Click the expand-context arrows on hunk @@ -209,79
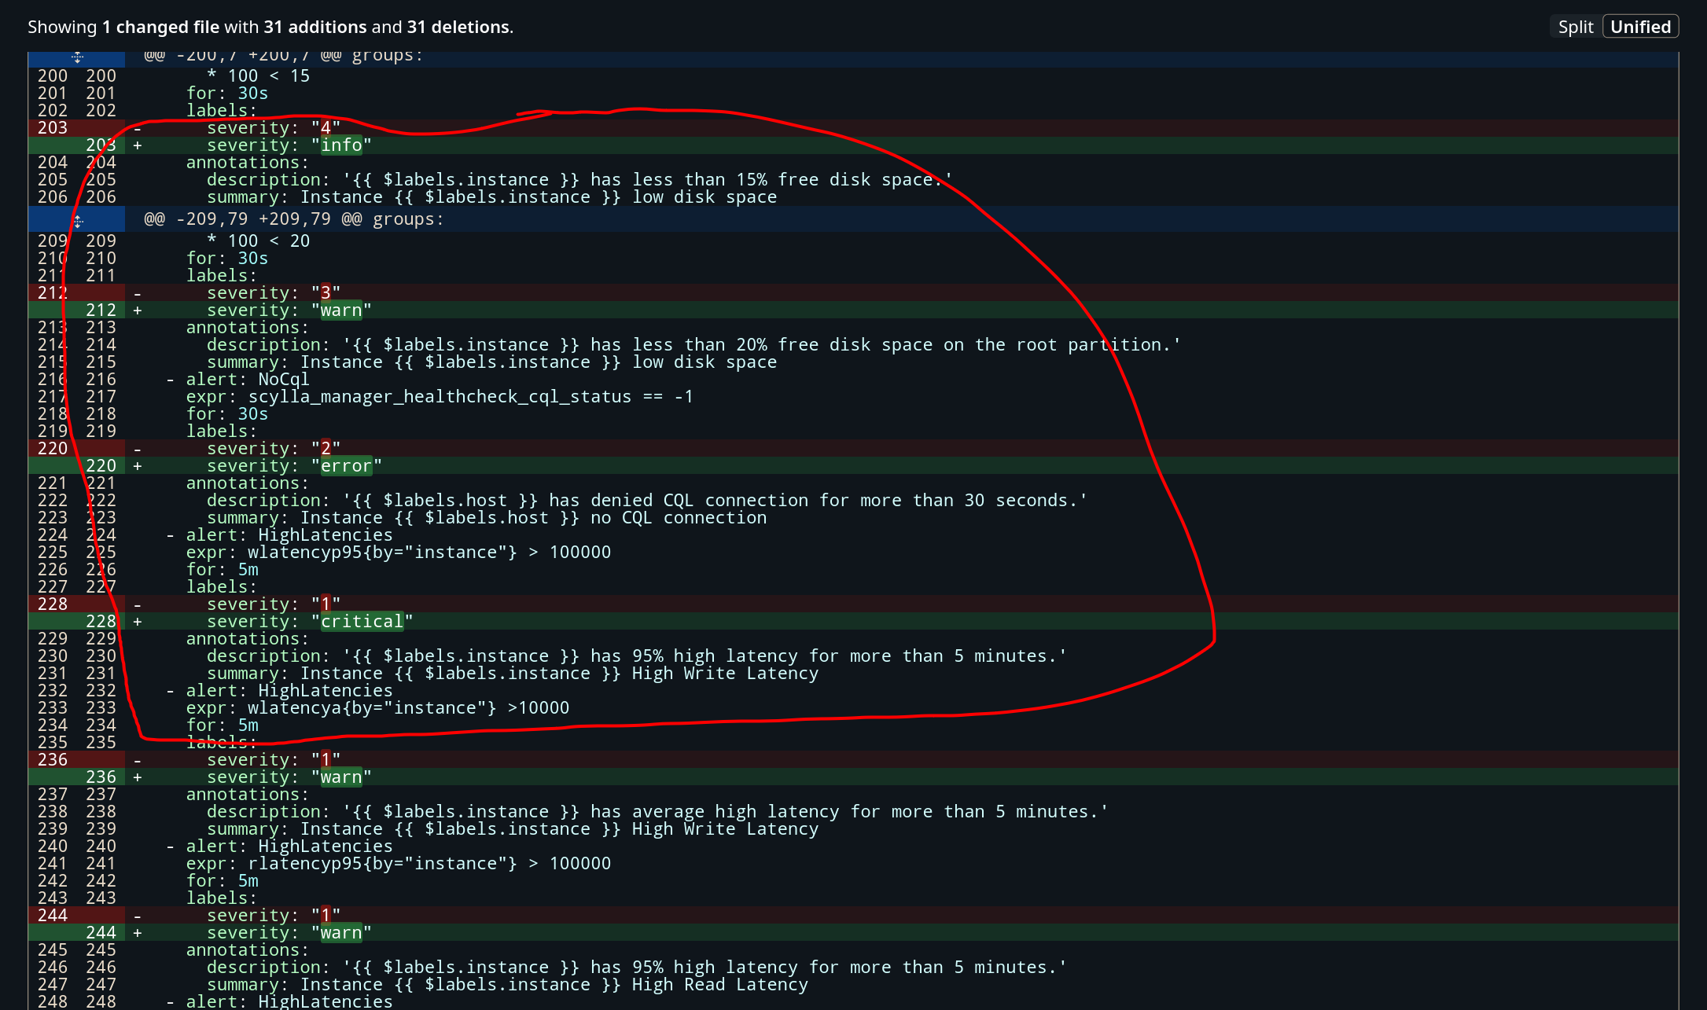 pyautogui.click(x=77, y=220)
